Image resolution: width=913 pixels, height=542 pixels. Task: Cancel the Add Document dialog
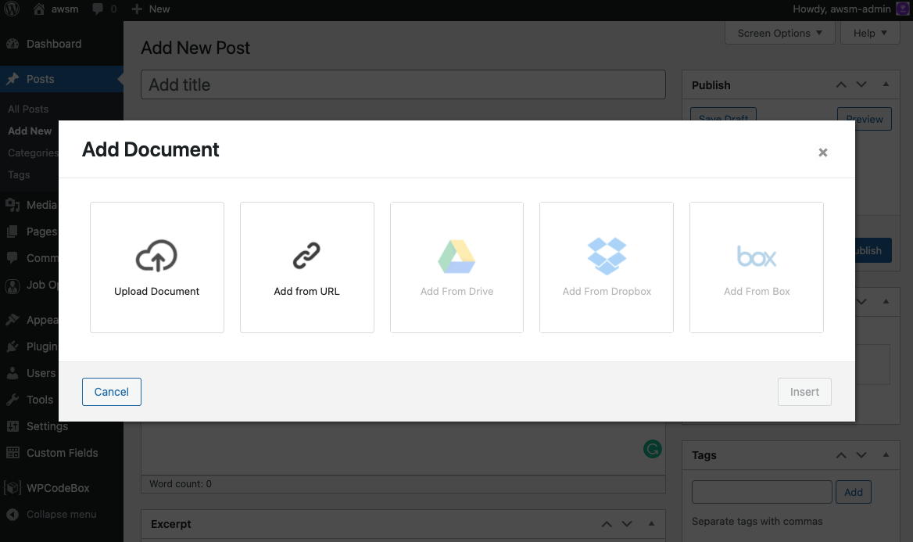[x=111, y=391]
